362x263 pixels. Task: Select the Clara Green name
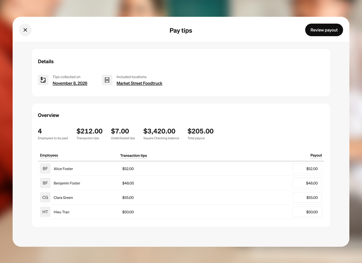click(63, 198)
